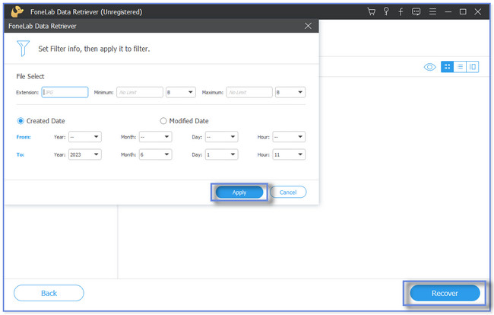
Task: Open the From Year dropdown
Action: coord(85,137)
